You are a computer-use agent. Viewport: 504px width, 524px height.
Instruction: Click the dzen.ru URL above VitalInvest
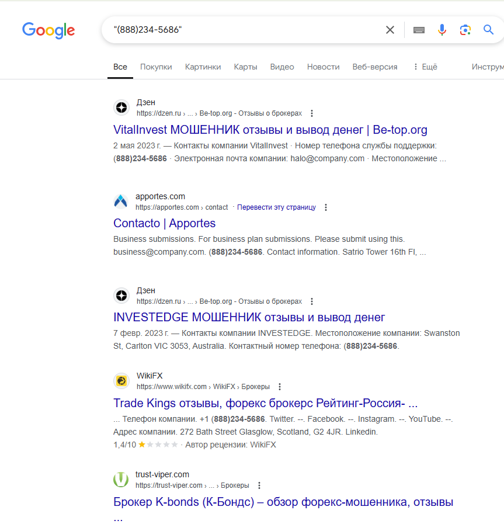(x=219, y=113)
